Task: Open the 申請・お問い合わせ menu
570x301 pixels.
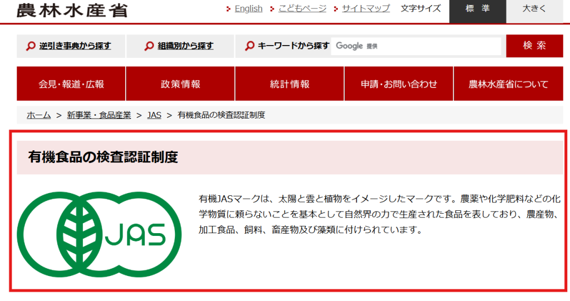Action: (x=399, y=83)
